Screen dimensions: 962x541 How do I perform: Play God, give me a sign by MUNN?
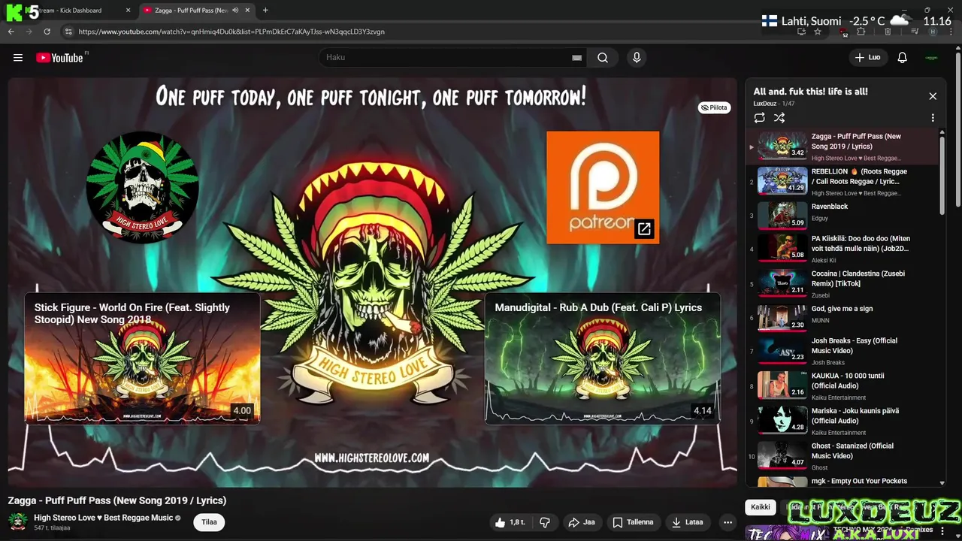843,316
